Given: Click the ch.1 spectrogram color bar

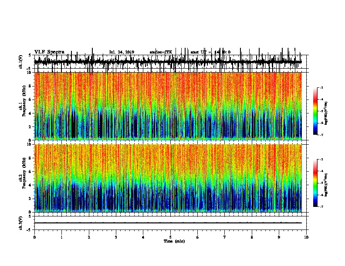Looking at the screenshot, I should coord(315,111).
